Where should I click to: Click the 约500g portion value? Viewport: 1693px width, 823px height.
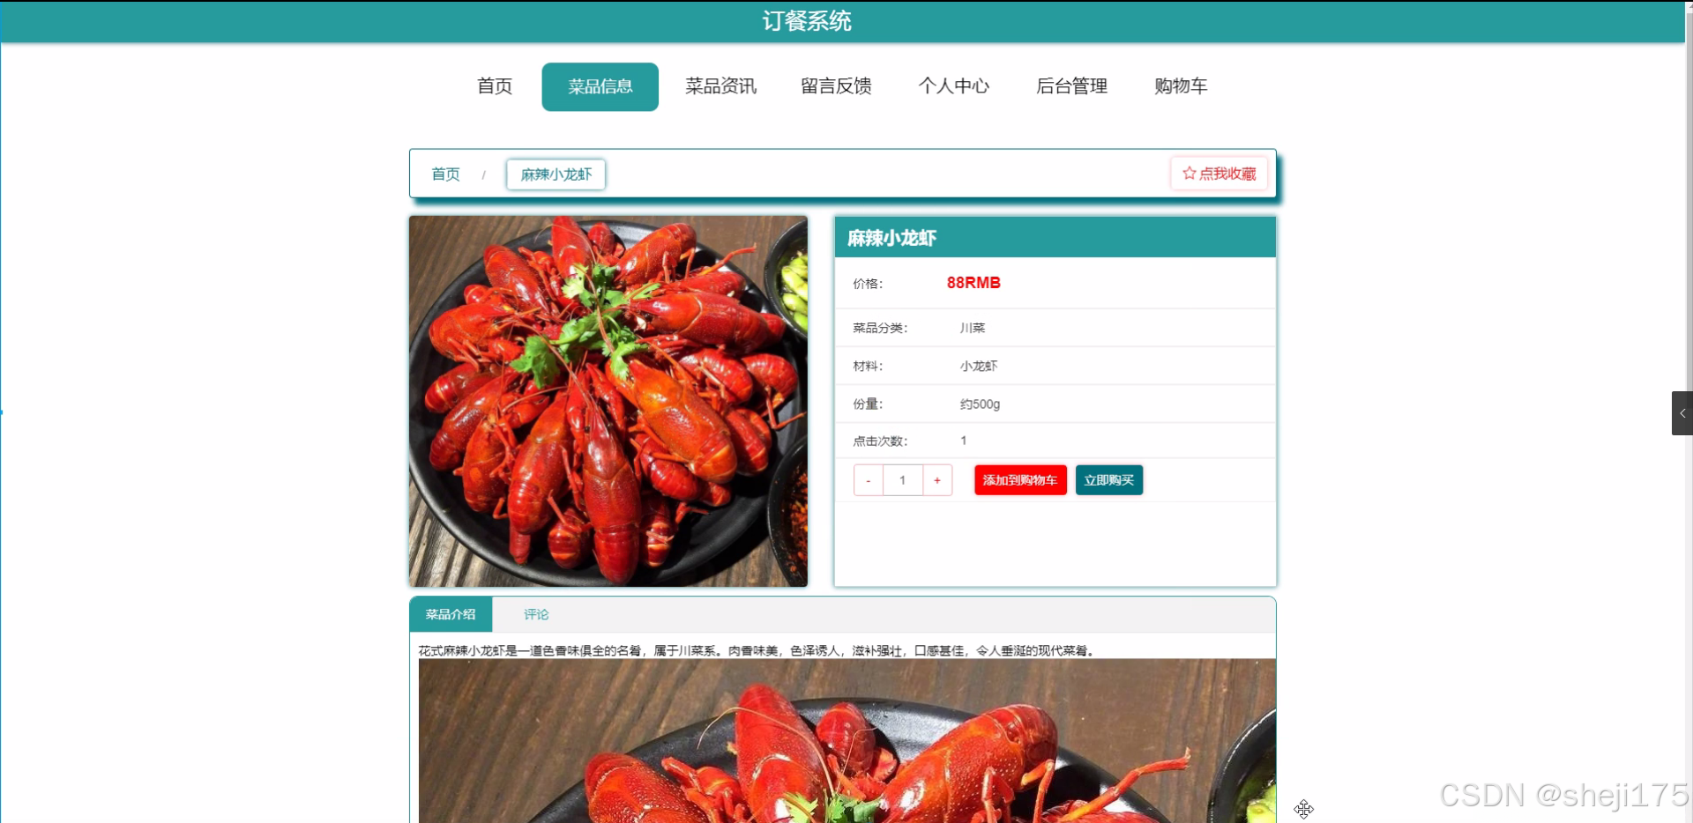(980, 404)
